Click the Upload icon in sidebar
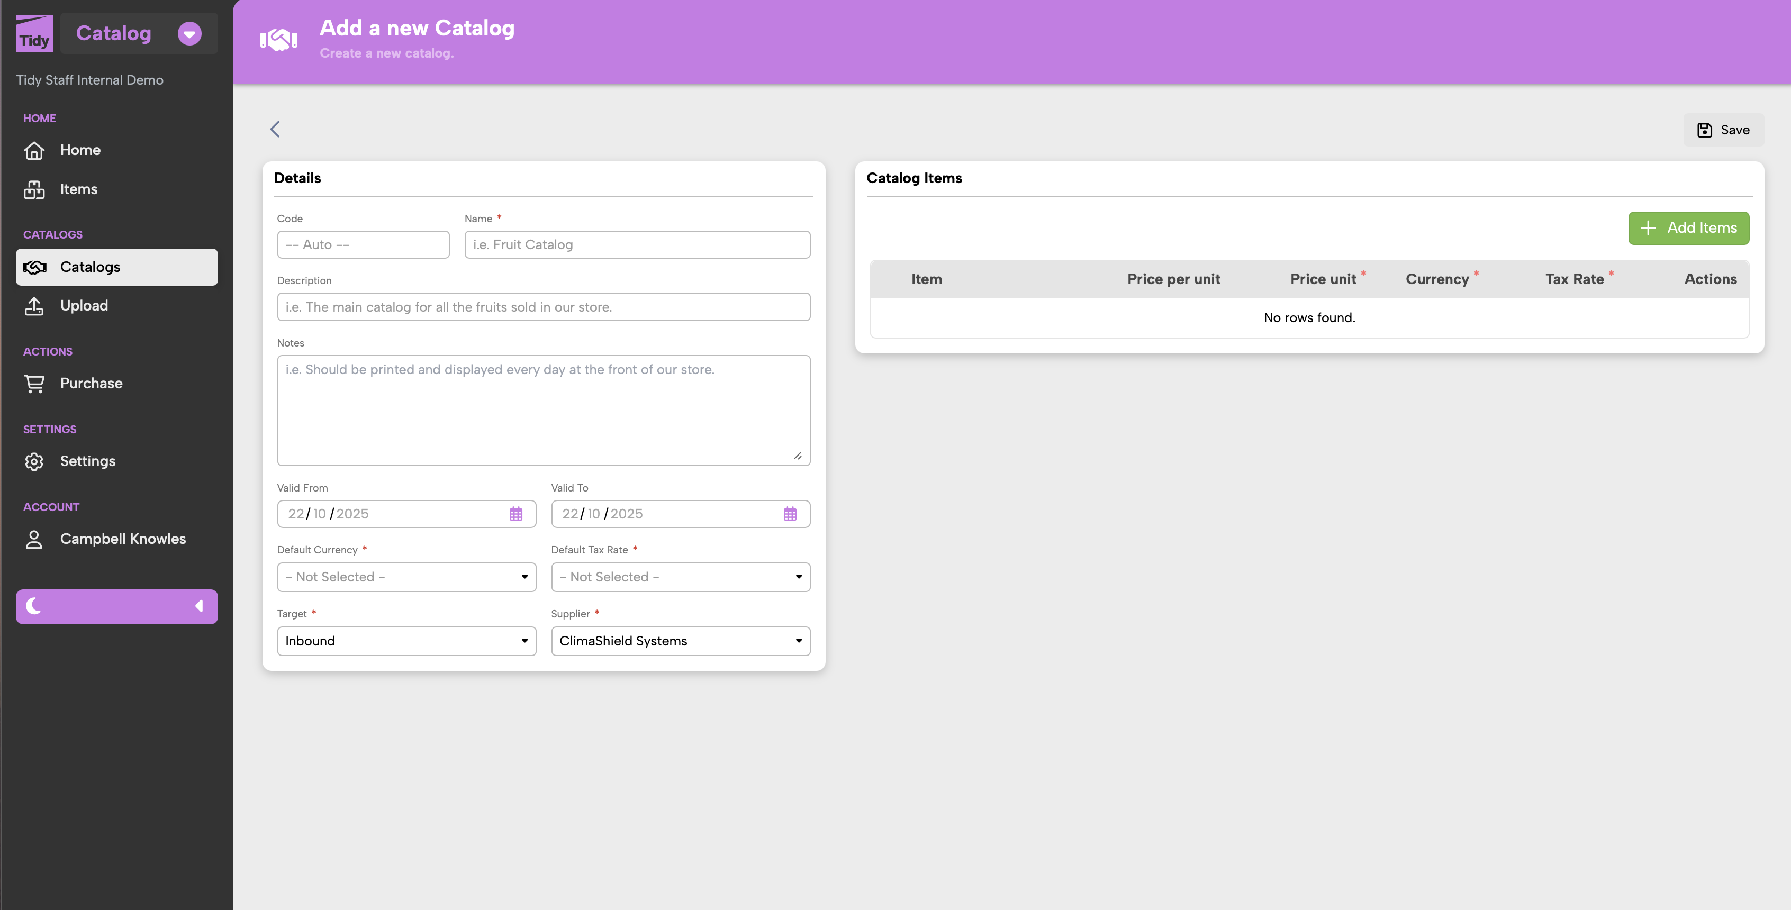Screen dimensions: 1791x910 click(x=34, y=306)
